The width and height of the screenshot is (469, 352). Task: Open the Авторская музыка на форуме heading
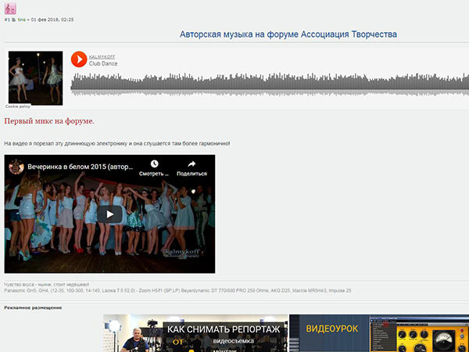click(x=288, y=34)
